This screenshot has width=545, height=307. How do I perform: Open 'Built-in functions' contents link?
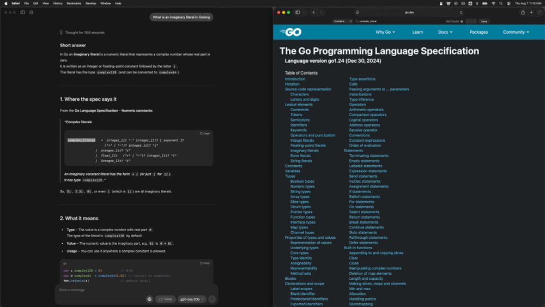(x=358, y=248)
